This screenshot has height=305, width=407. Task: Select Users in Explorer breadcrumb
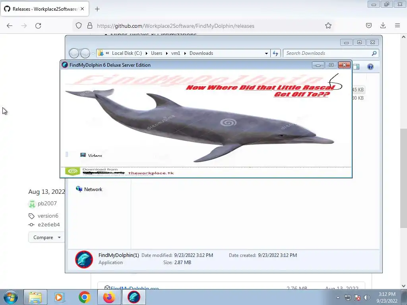(x=157, y=53)
